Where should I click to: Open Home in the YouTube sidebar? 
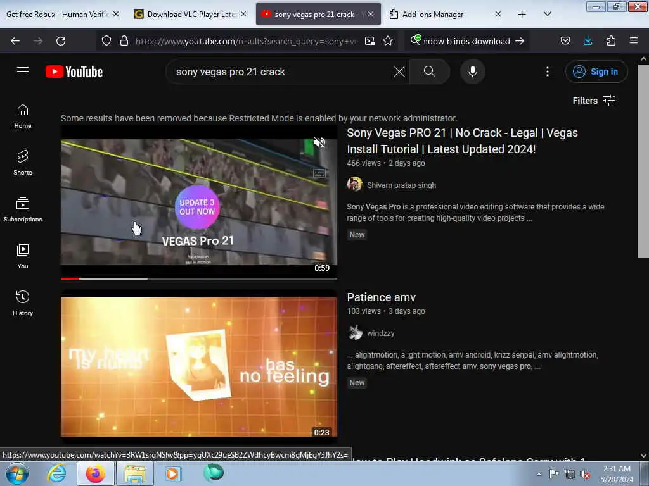23,116
